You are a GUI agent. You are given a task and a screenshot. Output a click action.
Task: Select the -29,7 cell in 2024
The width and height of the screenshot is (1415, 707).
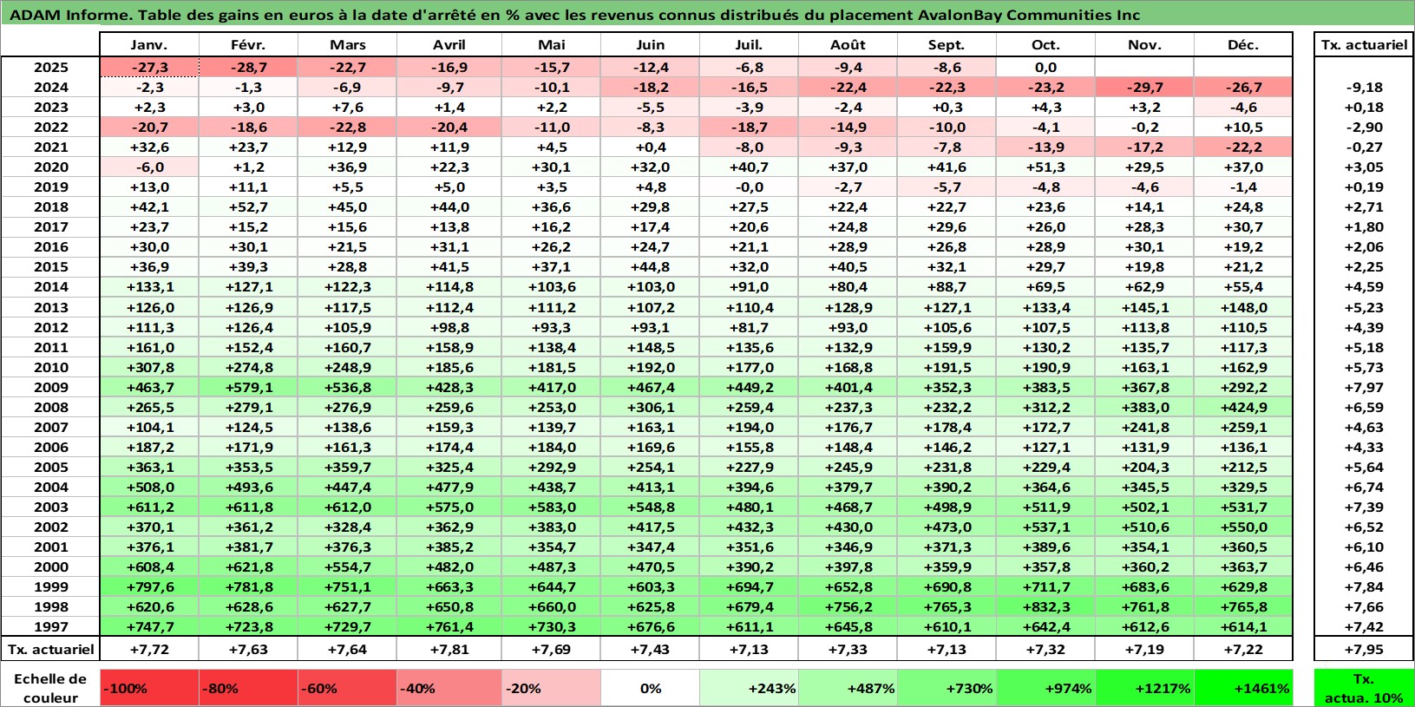pos(1144,88)
